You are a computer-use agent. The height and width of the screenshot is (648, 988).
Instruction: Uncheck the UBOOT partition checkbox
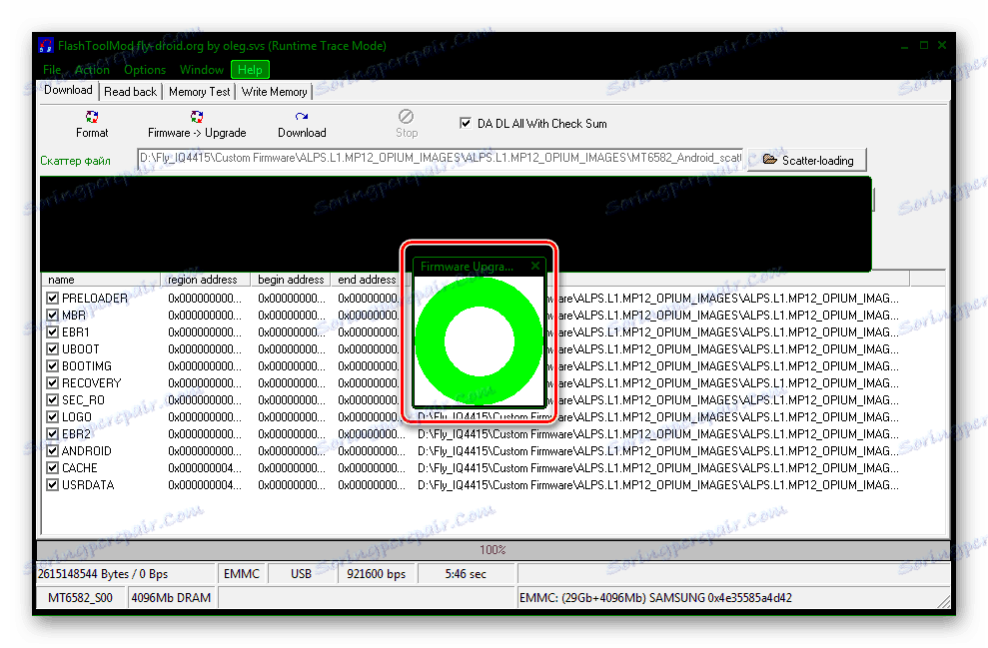(52, 348)
